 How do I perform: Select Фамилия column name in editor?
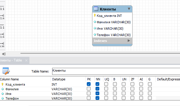pos(12,89)
